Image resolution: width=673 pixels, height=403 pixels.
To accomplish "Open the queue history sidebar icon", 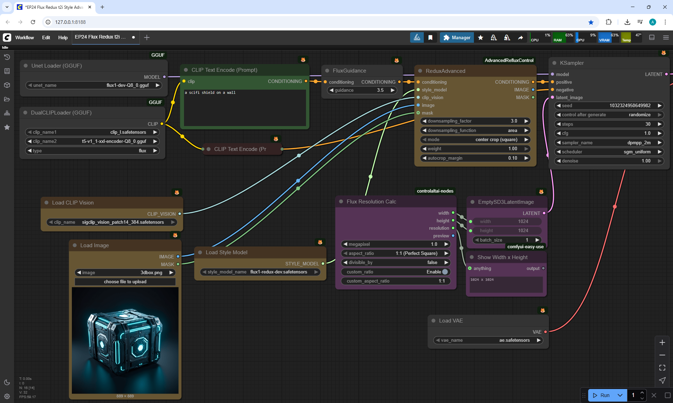I will click(7, 57).
